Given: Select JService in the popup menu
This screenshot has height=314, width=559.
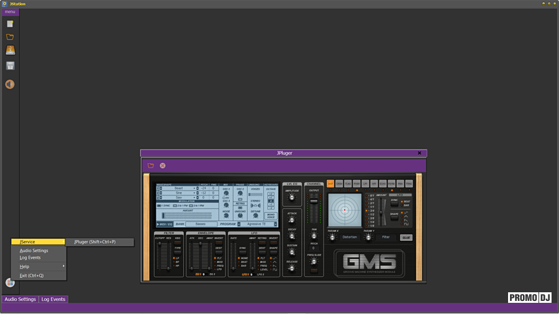Looking at the screenshot, I should tap(38, 242).
